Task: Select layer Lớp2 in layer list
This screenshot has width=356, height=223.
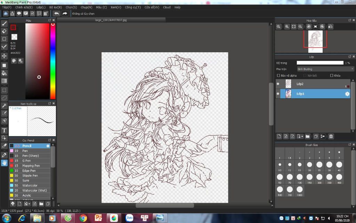Action: 313,84
